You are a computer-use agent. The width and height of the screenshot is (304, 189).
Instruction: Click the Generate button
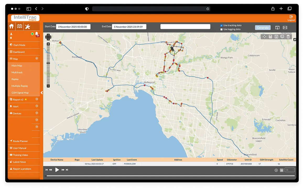(x=263, y=27)
